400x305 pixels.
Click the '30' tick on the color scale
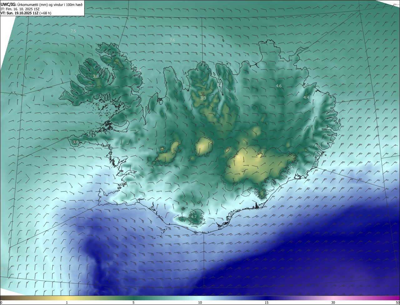coord(333,303)
